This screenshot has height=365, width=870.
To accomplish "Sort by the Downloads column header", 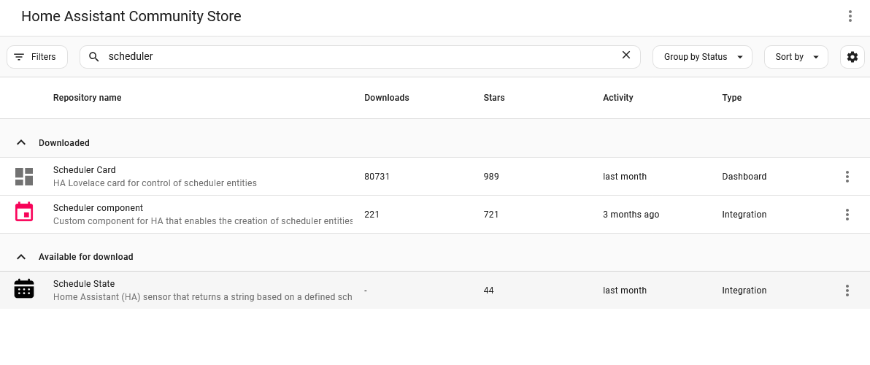I will tap(387, 98).
